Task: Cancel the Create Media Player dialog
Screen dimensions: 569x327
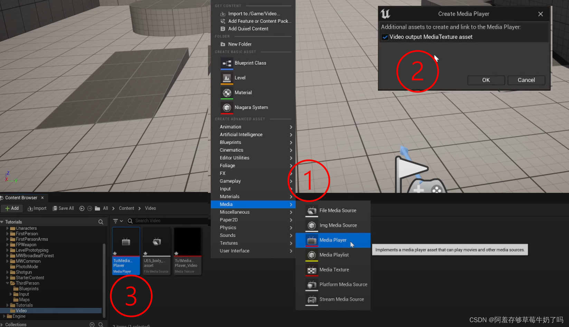Action: coord(526,80)
